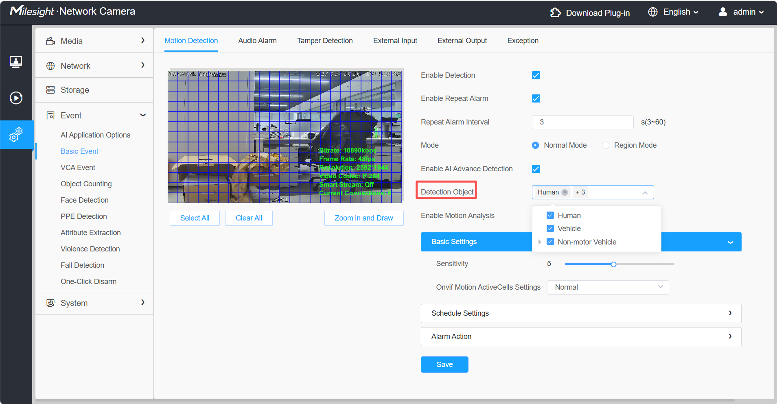777x404 pixels.
Task: Click the Zoom in and Draw button
Action: click(x=364, y=218)
